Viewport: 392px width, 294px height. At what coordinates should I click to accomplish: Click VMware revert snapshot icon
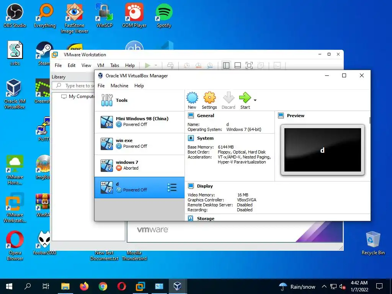click(198, 65)
